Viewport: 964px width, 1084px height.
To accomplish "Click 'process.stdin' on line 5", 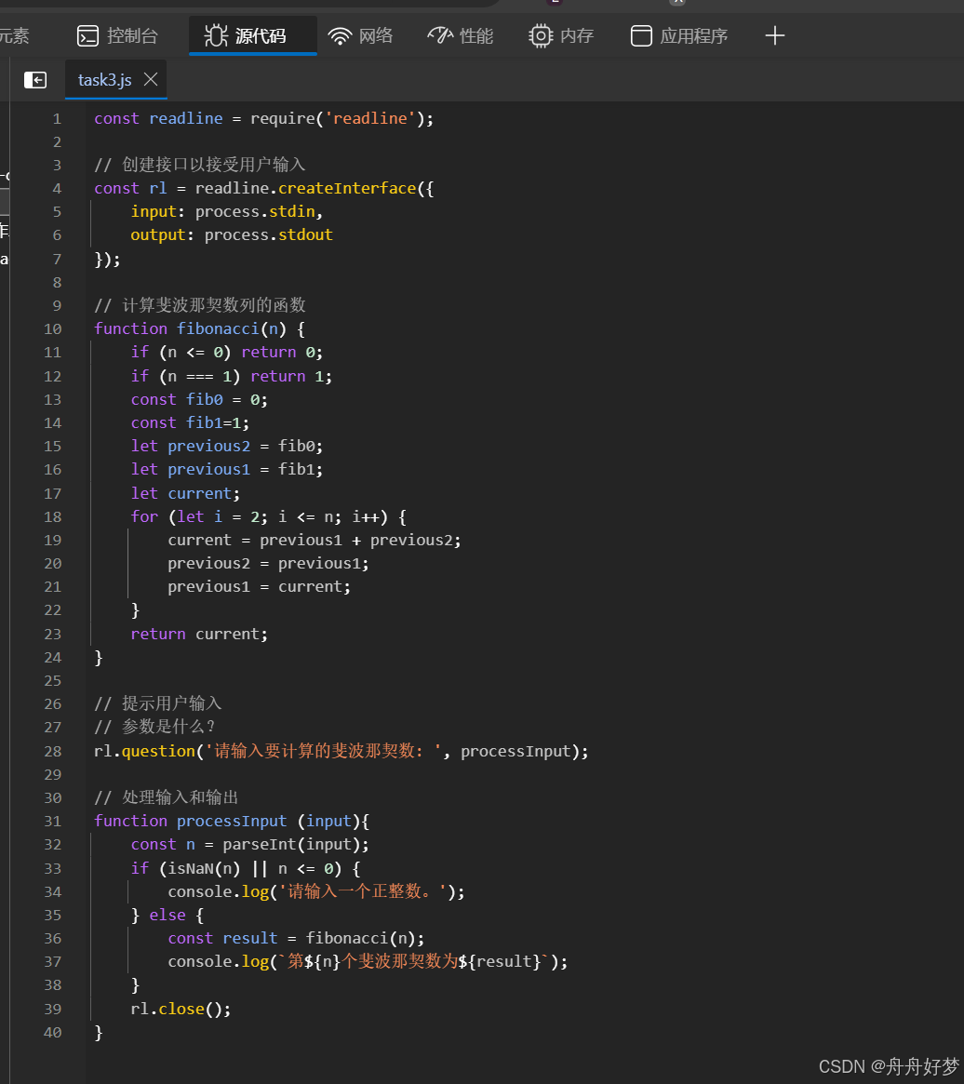I will pos(255,211).
